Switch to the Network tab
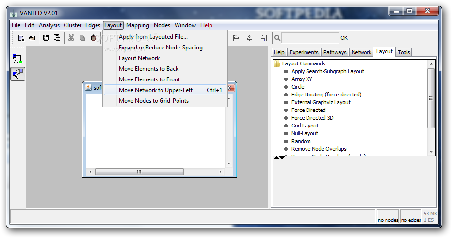 361,52
